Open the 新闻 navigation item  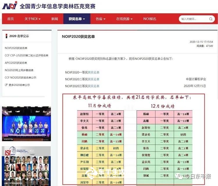point(55,19)
